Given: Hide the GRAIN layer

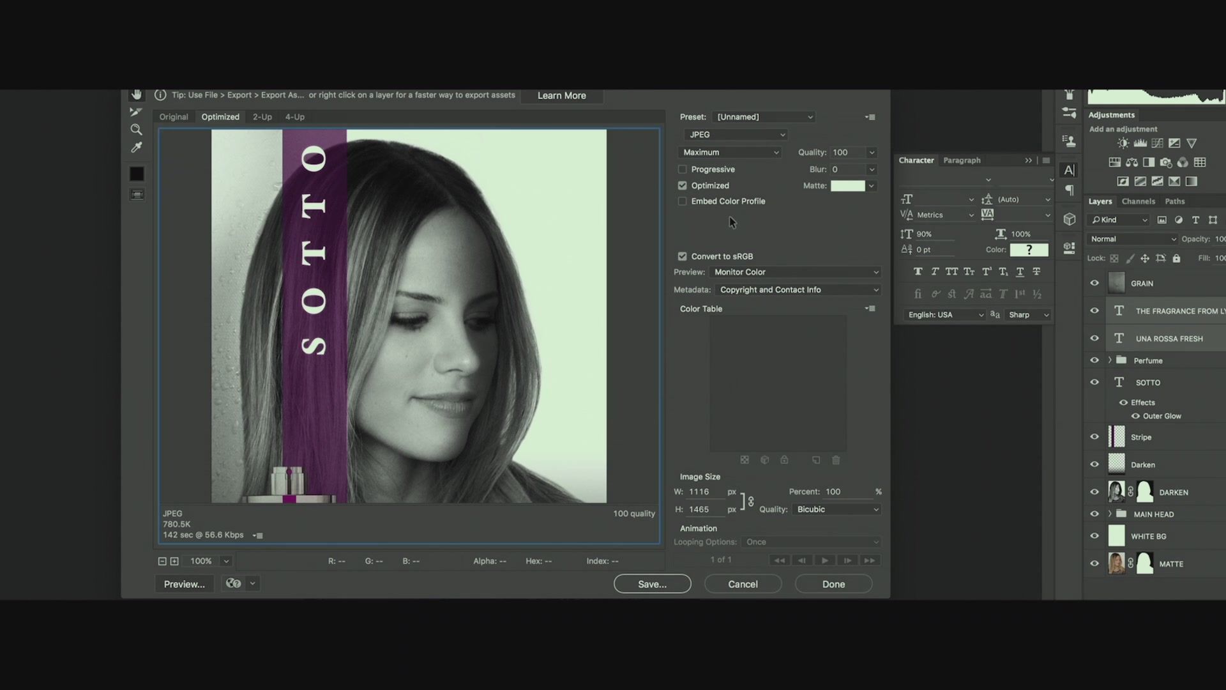Looking at the screenshot, I should point(1094,283).
